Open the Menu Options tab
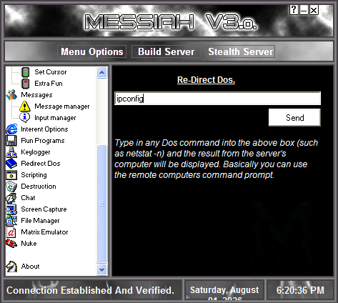Image resolution: width=338 pixels, height=303 pixels. 91,51
